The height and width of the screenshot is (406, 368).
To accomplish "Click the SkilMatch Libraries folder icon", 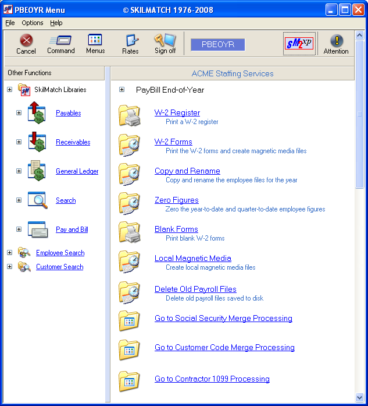I will coord(24,90).
